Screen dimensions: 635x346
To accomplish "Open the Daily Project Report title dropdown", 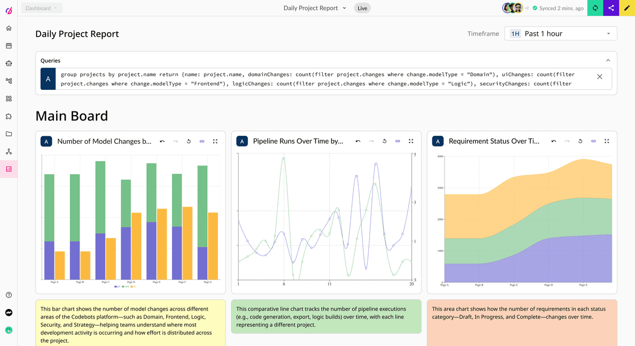I will [x=315, y=8].
